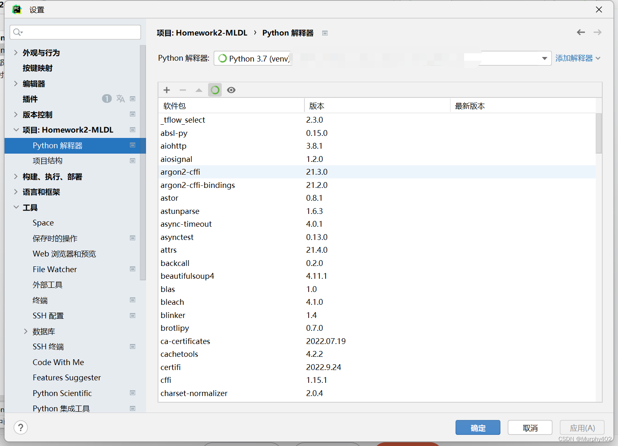Click the upgrade package up-arrow icon
Image resolution: width=618 pixels, height=446 pixels.
[x=199, y=90]
